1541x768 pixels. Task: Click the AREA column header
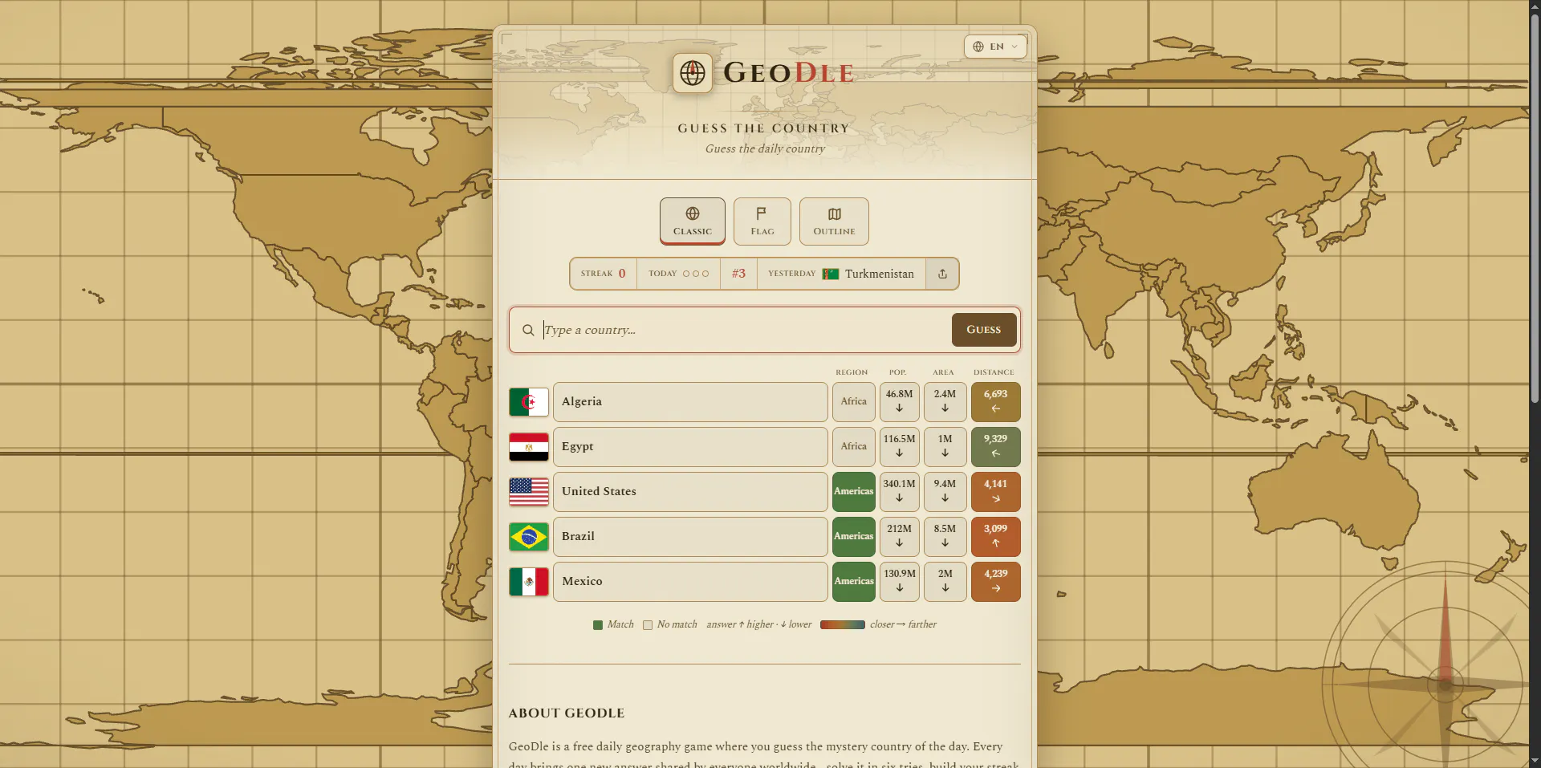click(x=943, y=372)
